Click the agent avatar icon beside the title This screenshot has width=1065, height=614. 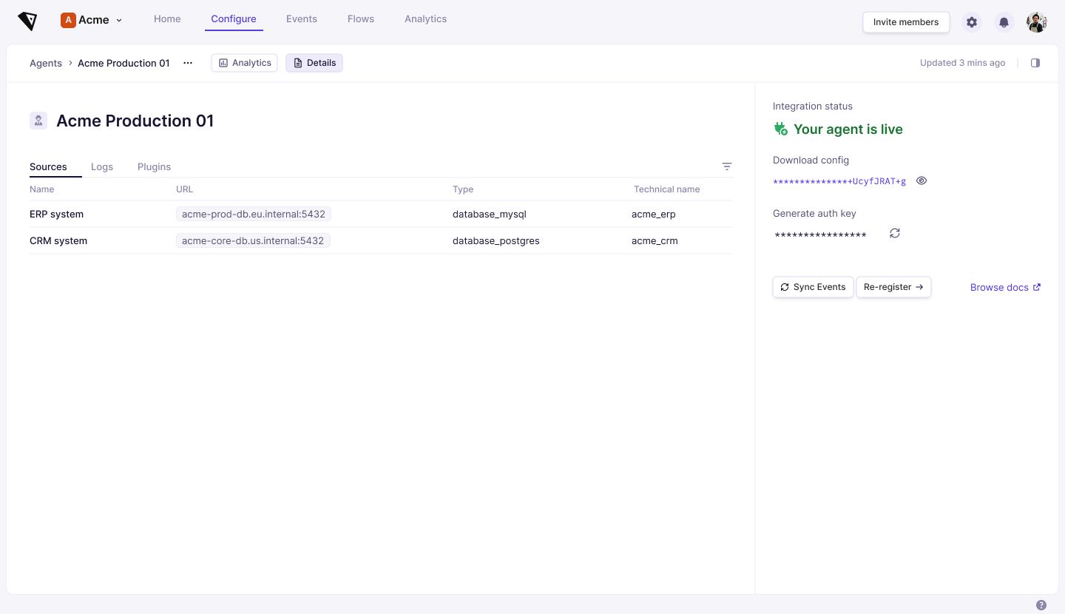tap(38, 121)
